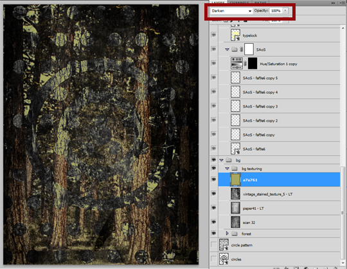Click the layers list scroll down arrow
Image resolution: width=347 pixels, height=269 pixels.
(343, 263)
